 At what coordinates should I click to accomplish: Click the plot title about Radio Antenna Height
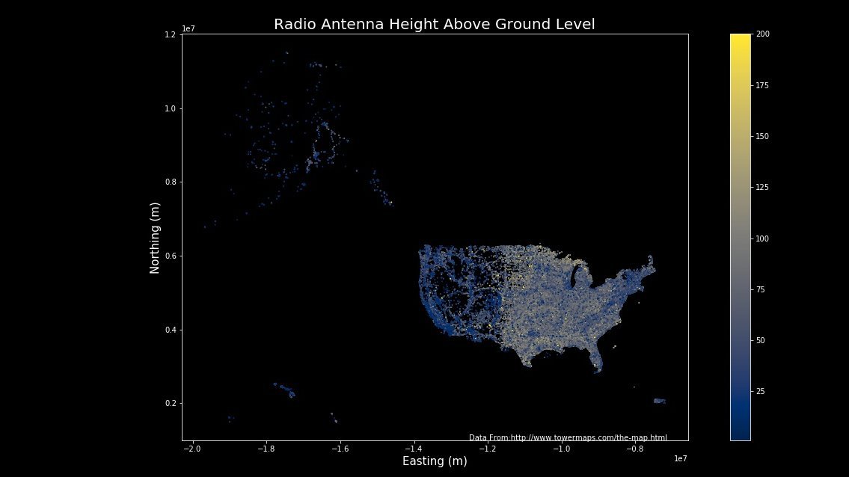434,24
